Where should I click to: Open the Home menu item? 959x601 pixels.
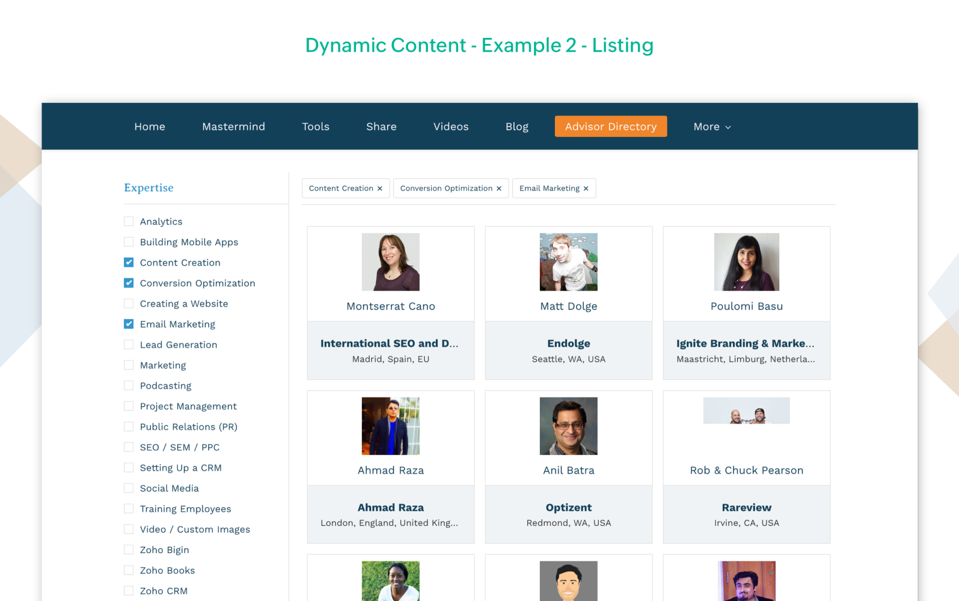[150, 127]
